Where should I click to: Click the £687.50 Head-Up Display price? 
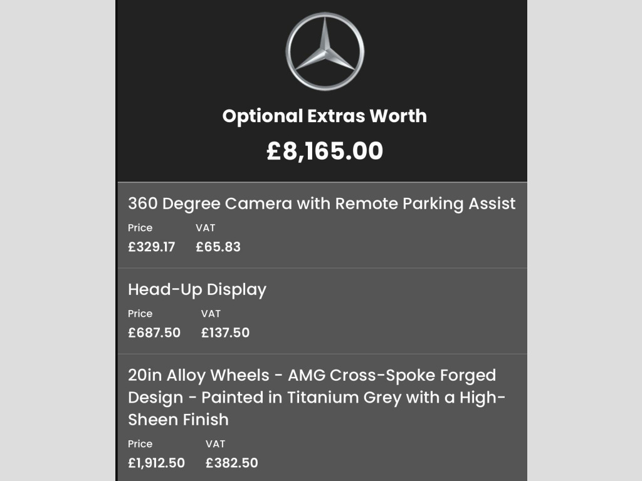pyautogui.click(x=154, y=333)
